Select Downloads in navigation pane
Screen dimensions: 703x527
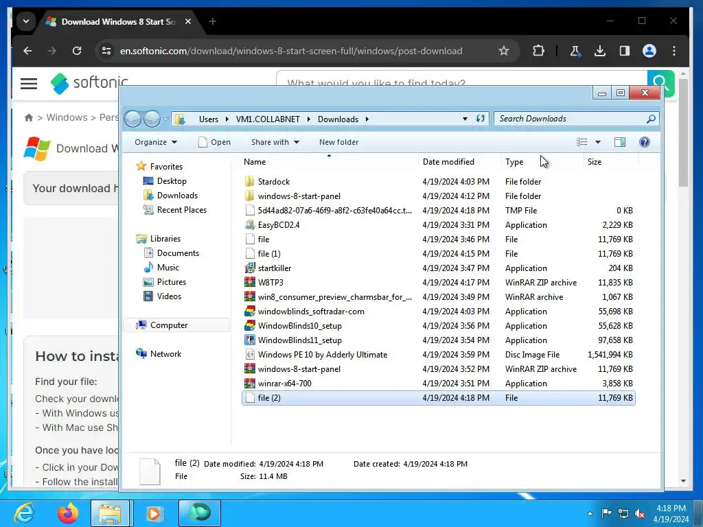[x=170, y=196]
